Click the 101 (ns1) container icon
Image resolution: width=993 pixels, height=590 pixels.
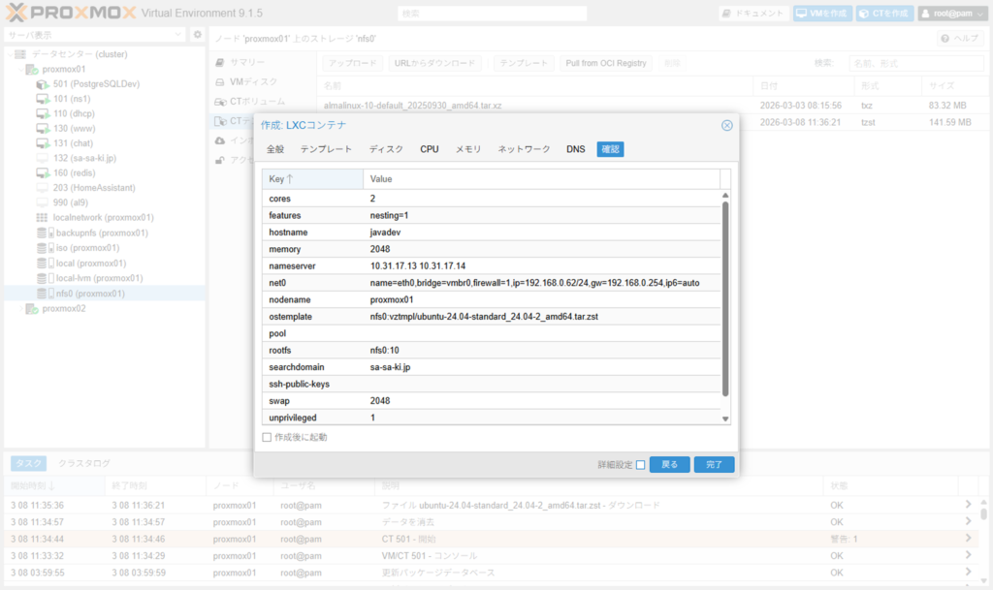coord(43,99)
